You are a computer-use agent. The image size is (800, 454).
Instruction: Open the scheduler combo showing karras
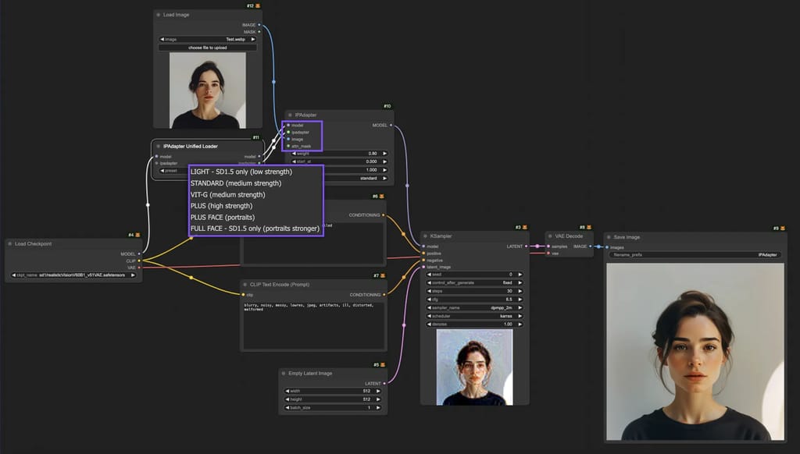pyautogui.click(x=474, y=316)
